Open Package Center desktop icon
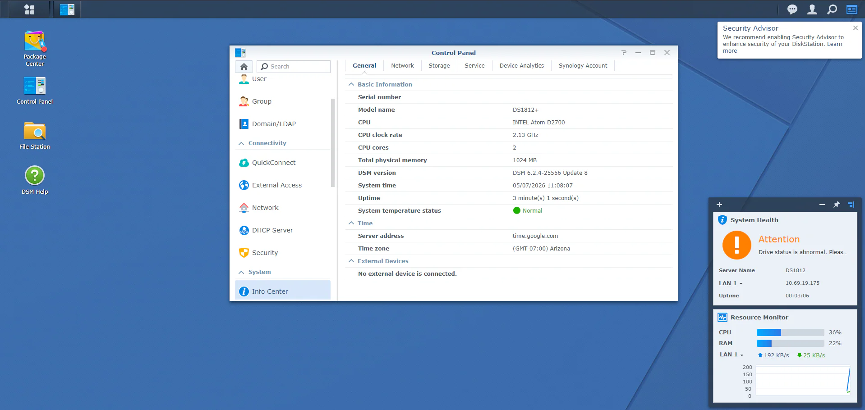The height and width of the screenshot is (410, 865). (35, 48)
